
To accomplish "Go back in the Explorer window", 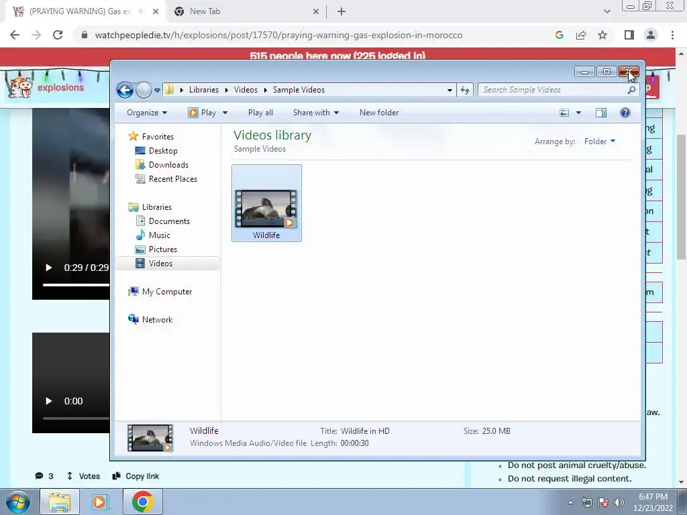I will [125, 91].
